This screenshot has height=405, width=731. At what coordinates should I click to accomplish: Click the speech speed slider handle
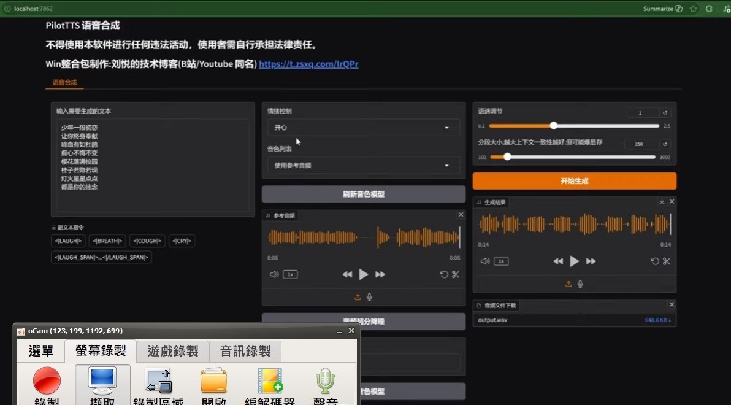553,126
